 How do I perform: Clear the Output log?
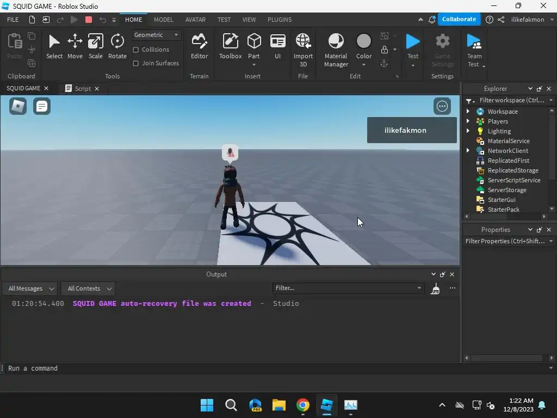[x=435, y=288]
